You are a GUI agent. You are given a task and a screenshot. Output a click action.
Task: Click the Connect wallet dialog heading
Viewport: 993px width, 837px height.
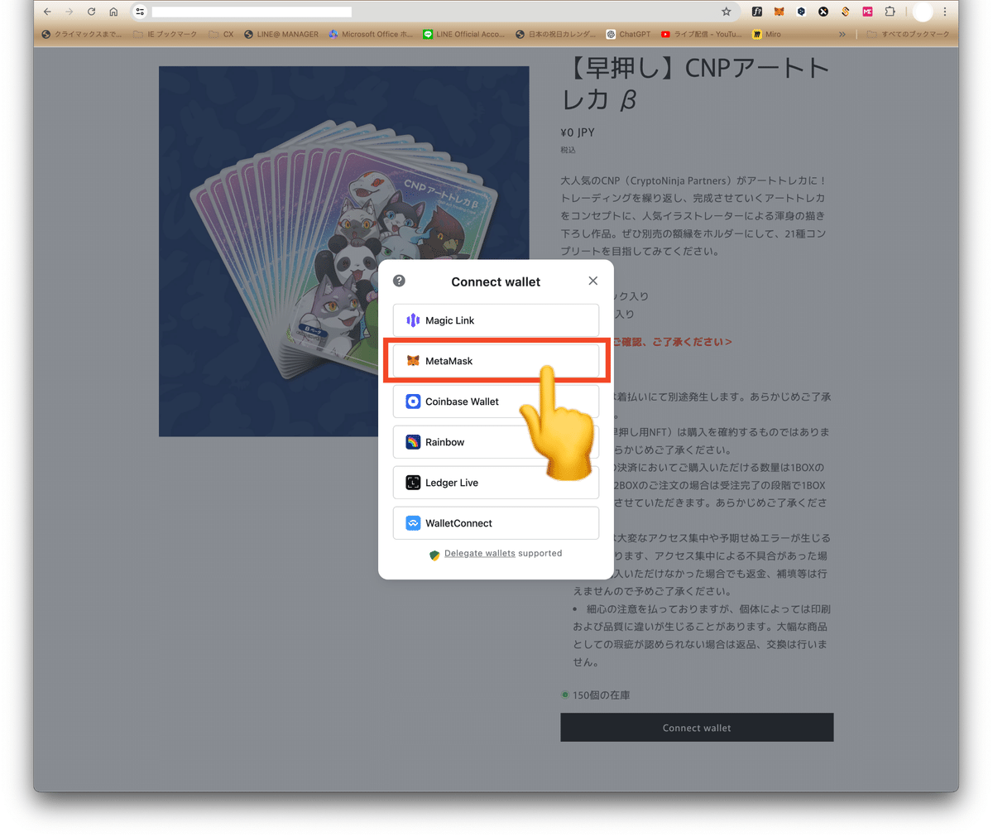tap(496, 281)
